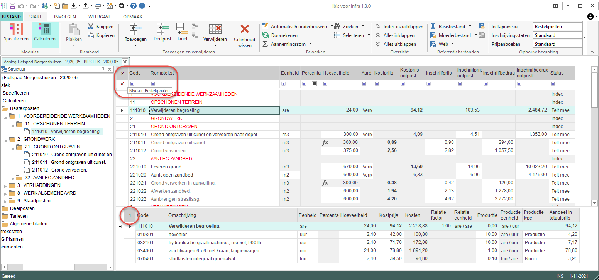Expand the 3 VERHARDINGEN tree node

pos(5,185)
